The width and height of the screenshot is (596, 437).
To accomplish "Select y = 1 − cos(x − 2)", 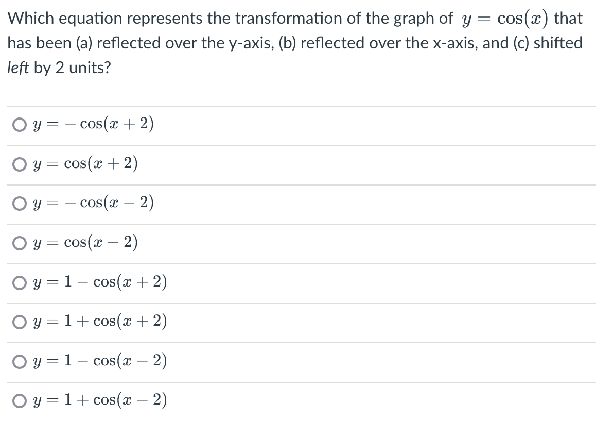I will (19, 361).
